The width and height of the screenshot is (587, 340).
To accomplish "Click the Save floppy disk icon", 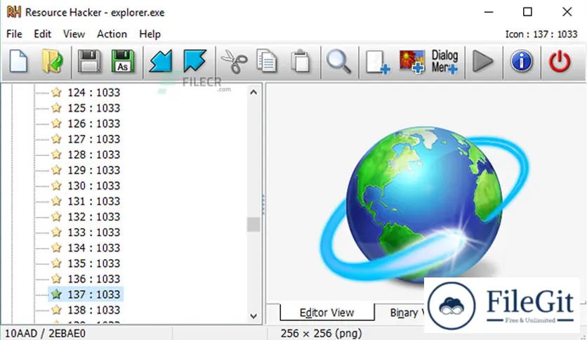I will pyautogui.click(x=89, y=61).
